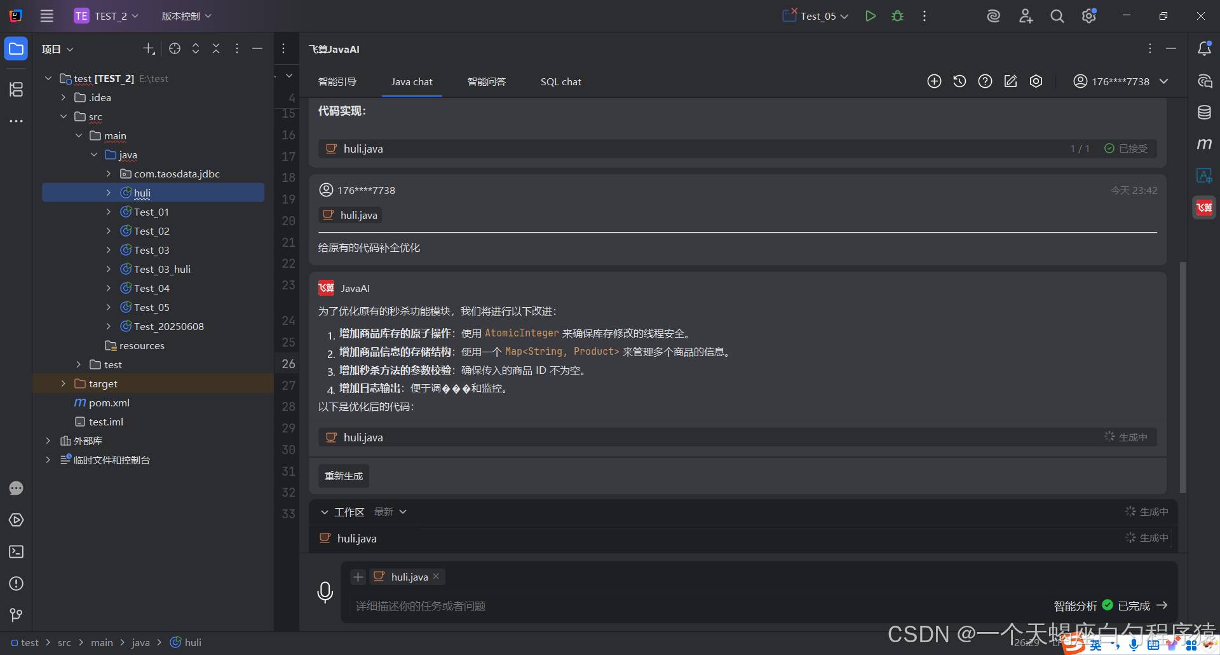Add new item in Project panel

point(149,49)
